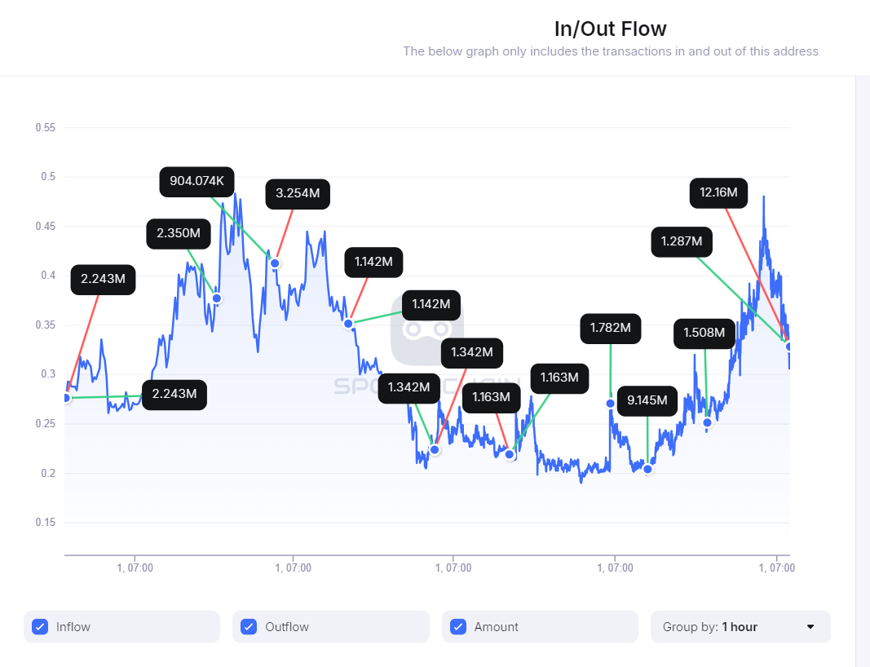This screenshot has height=667, width=870.
Task: Click the 904.074K flow label
Action: tap(197, 182)
